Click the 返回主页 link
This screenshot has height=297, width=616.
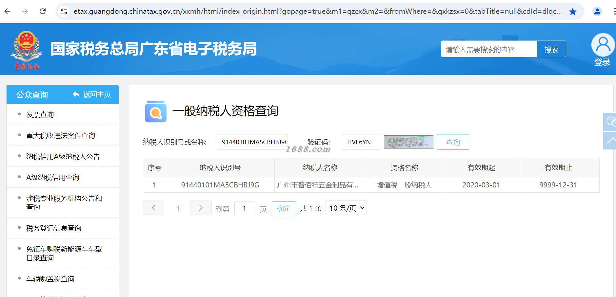[x=97, y=95]
